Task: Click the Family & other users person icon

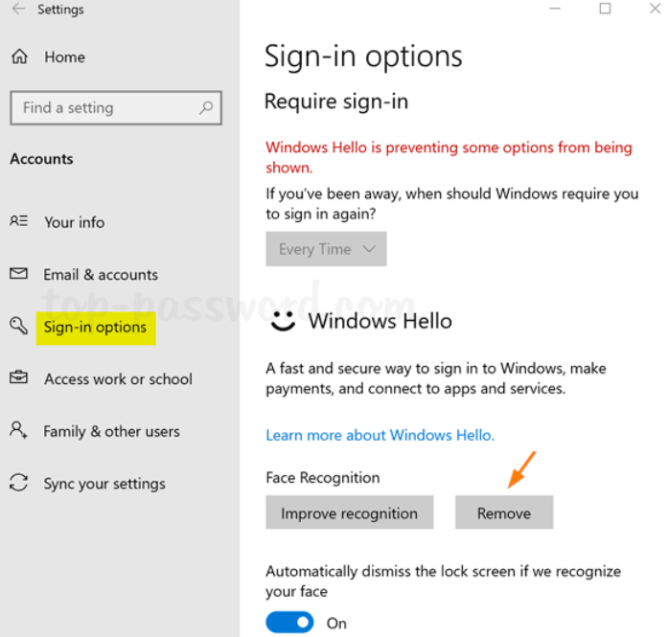Action: [x=19, y=430]
